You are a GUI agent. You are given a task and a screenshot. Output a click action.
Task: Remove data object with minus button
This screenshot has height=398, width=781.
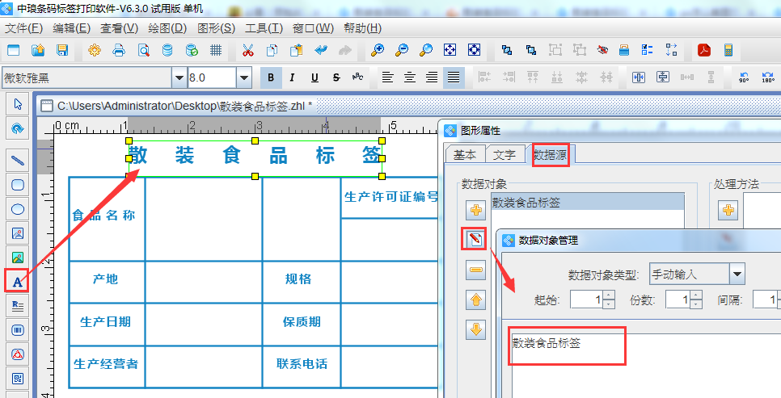476,270
